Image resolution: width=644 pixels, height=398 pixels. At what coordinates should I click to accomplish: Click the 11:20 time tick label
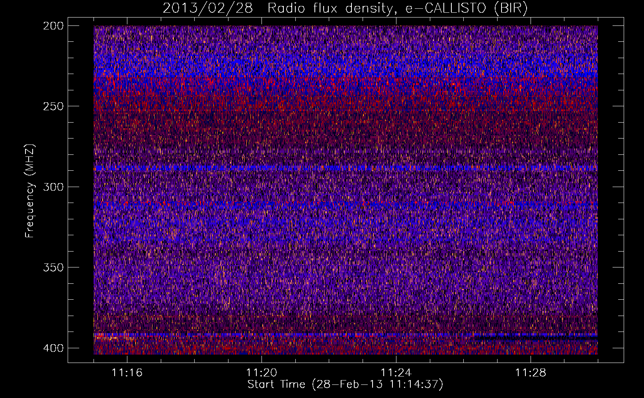click(262, 373)
